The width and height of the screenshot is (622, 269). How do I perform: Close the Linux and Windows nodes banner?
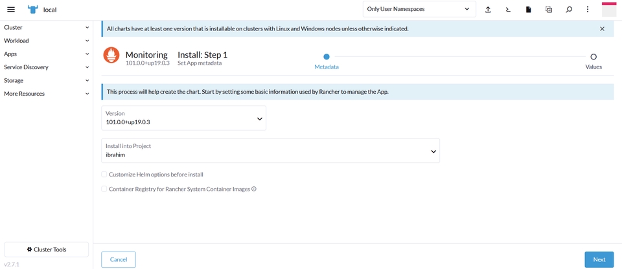coord(602,28)
